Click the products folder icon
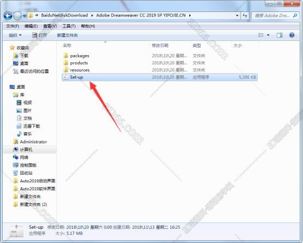 [x=66, y=63]
